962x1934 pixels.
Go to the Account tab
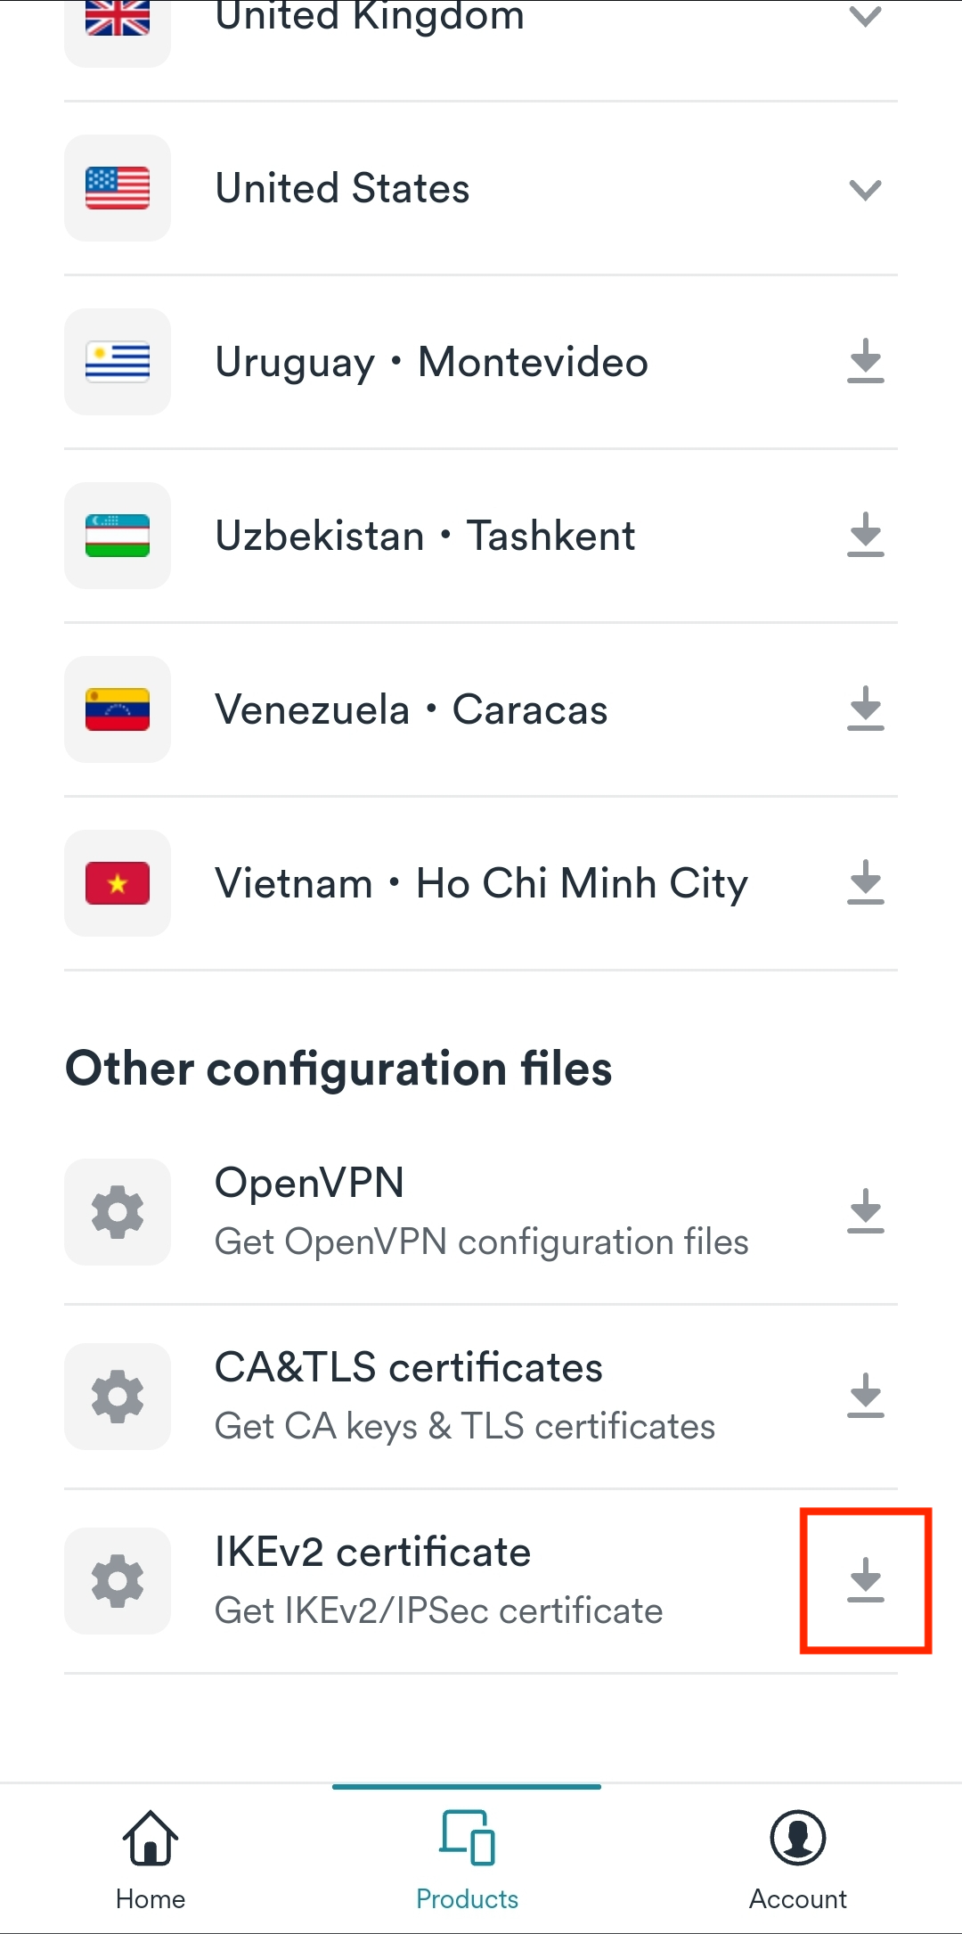click(x=797, y=1859)
